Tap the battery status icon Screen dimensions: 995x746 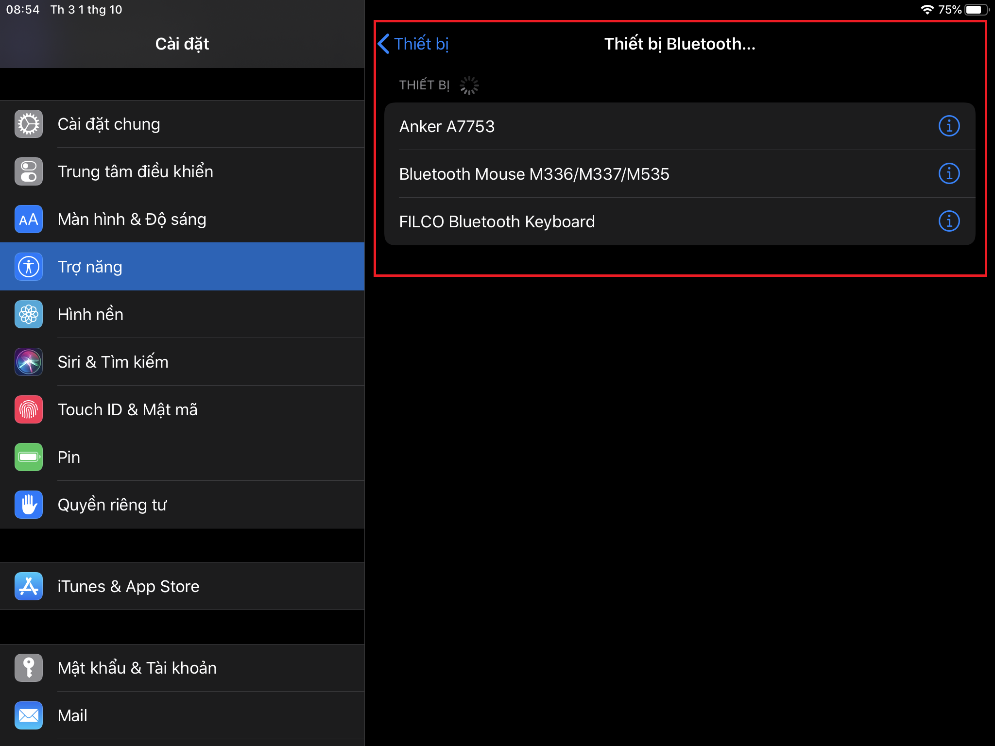[978, 10]
